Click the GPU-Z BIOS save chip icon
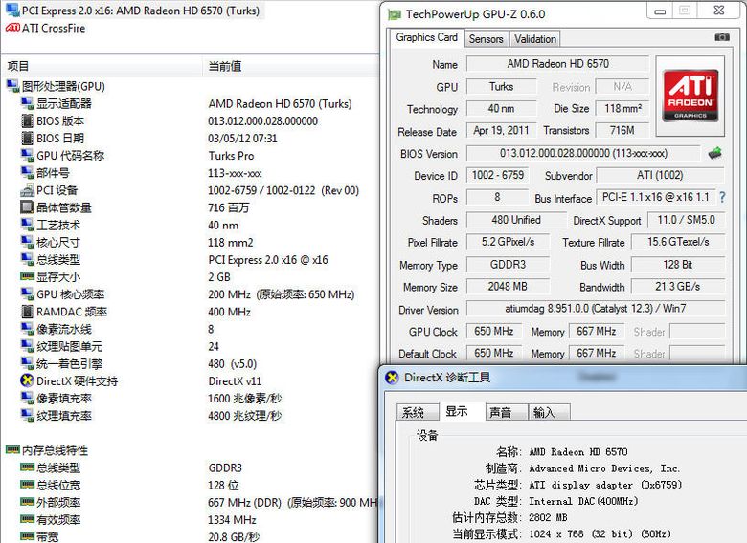Image resolution: width=747 pixels, height=543 pixels. [714, 153]
